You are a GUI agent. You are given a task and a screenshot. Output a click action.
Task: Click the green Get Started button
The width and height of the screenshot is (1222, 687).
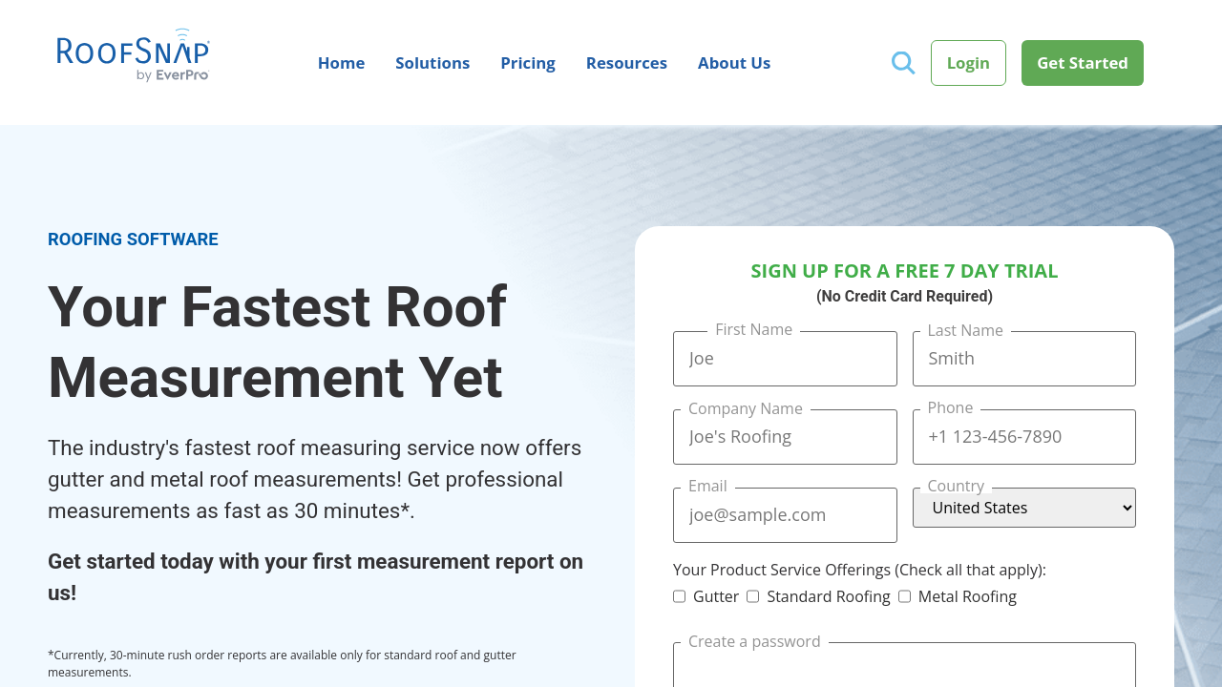click(1082, 63)
